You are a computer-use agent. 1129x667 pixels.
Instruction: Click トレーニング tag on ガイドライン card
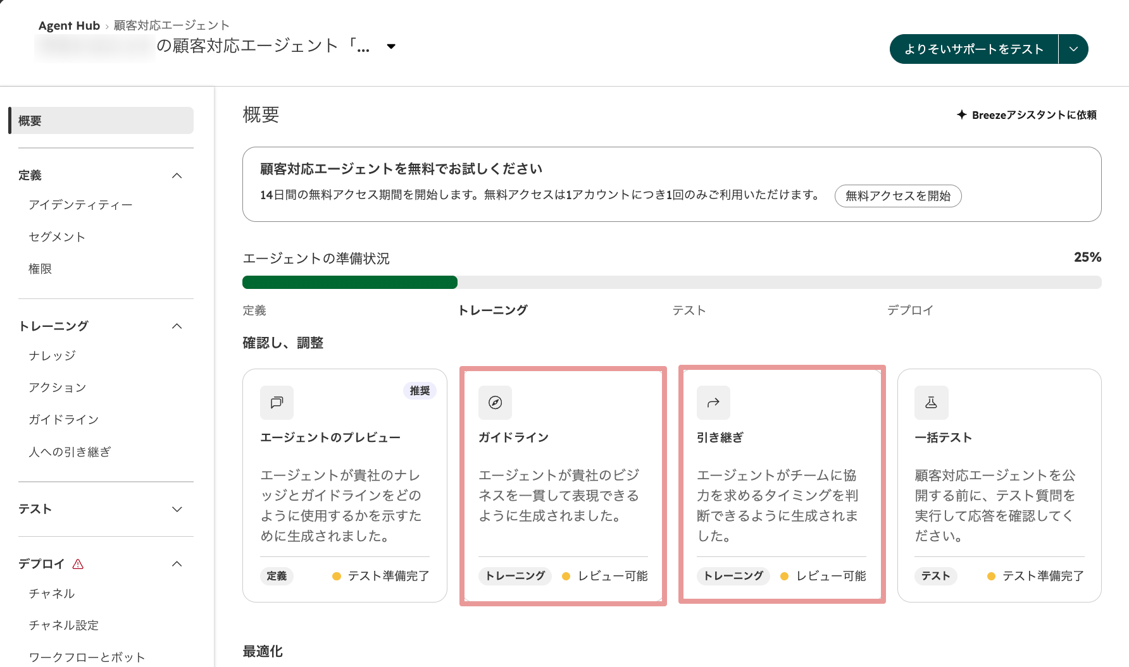[x=515, y=576]
